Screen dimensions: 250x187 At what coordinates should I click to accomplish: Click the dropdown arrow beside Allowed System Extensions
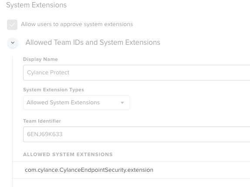[x=122, y=103]
